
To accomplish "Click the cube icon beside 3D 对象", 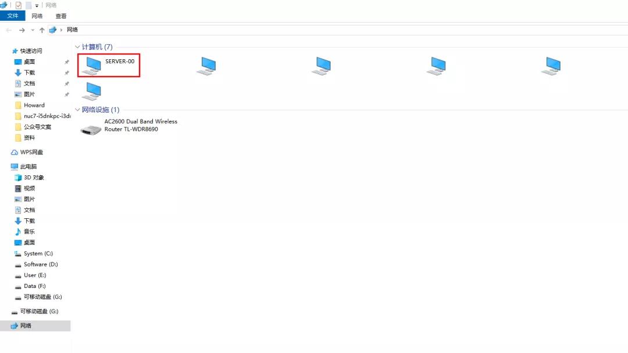I will [x=18, y=177].
